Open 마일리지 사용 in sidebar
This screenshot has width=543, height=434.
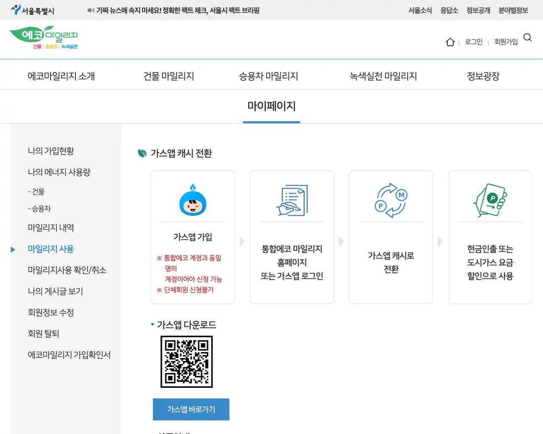coord(51,249)
